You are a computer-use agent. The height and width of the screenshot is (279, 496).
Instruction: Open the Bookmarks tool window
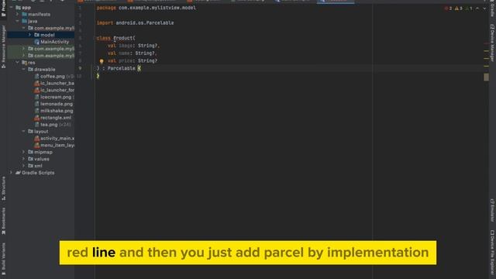pyautogui.click(x=3, y=221)
